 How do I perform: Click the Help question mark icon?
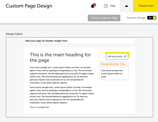pos(106,6)
